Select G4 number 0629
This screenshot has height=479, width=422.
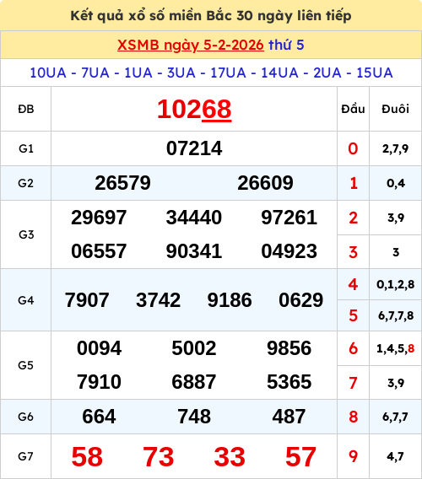tap(301, 300)
